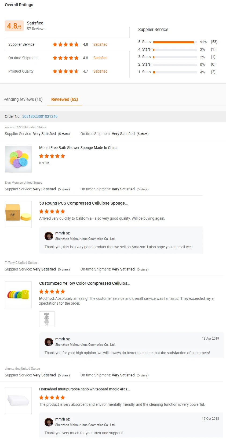This screenshot has width=226, height=445.
Task: Click the 5 Stars rating bar
Action: [175, 42]
